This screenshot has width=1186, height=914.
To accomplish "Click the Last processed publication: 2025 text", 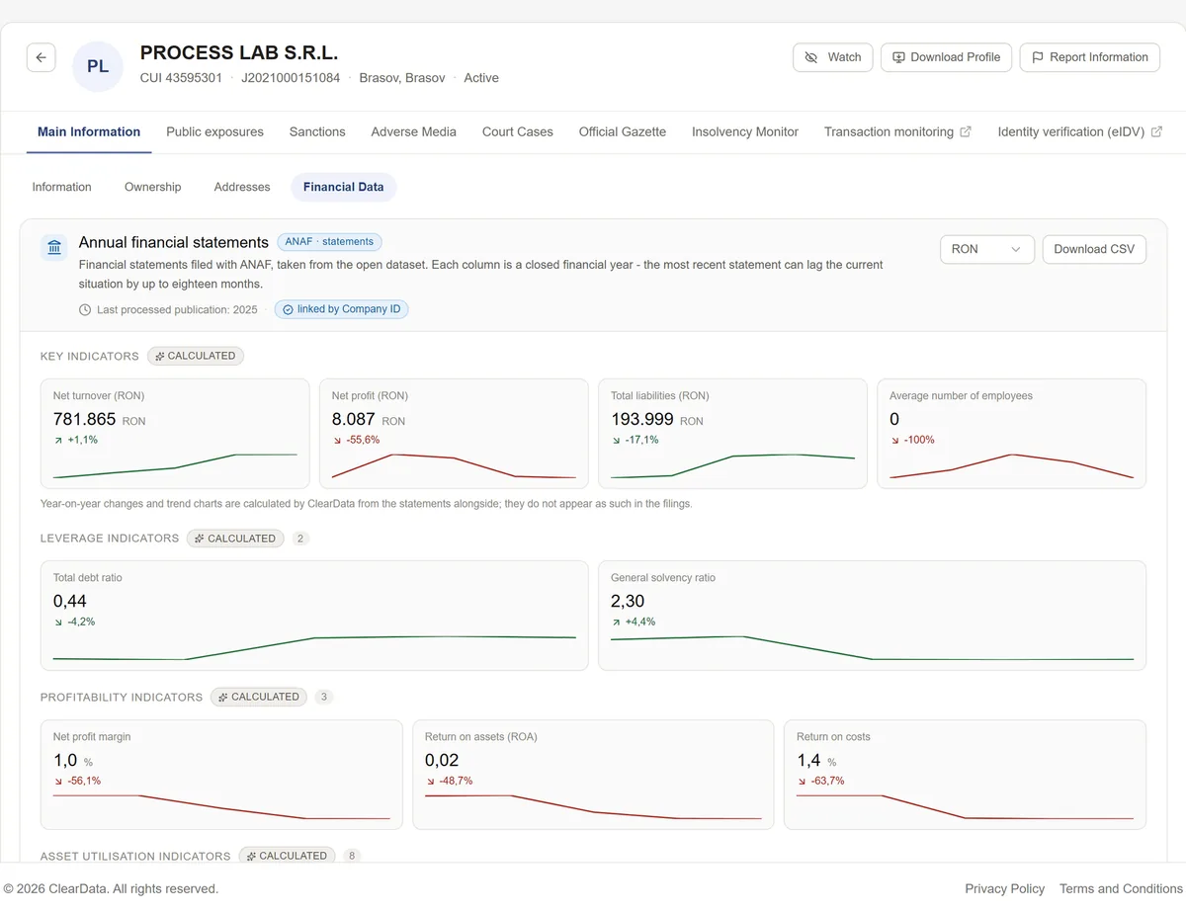I will [x=177, y=309].
